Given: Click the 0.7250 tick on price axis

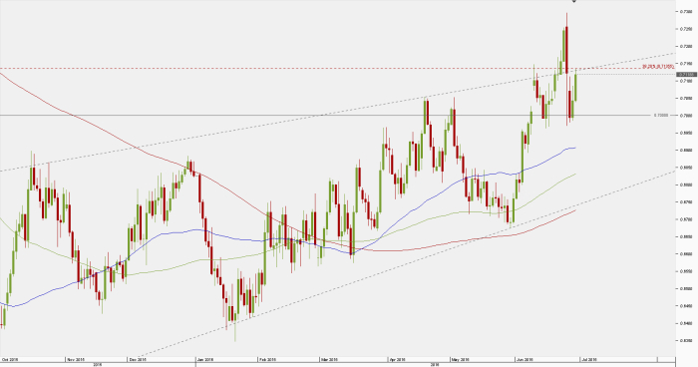Looking at the screenshot, I should 686,29.
